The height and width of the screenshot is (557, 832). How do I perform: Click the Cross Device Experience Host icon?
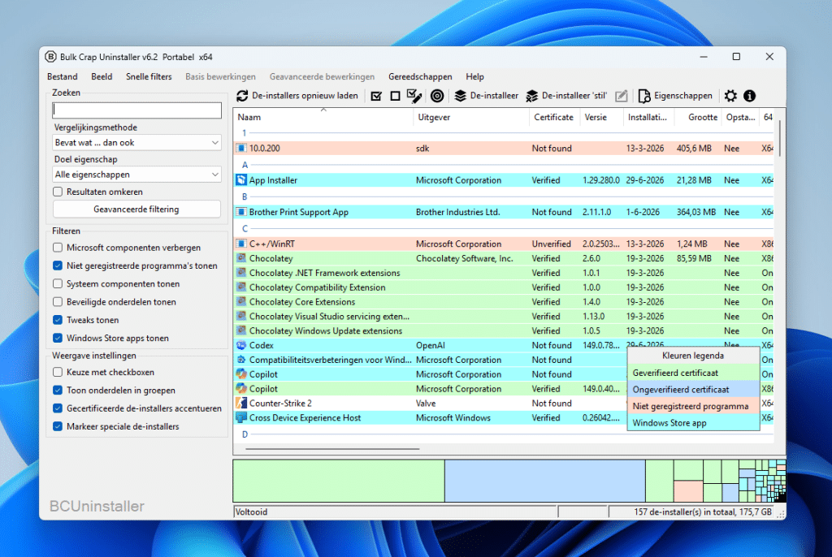pos(240,418)
